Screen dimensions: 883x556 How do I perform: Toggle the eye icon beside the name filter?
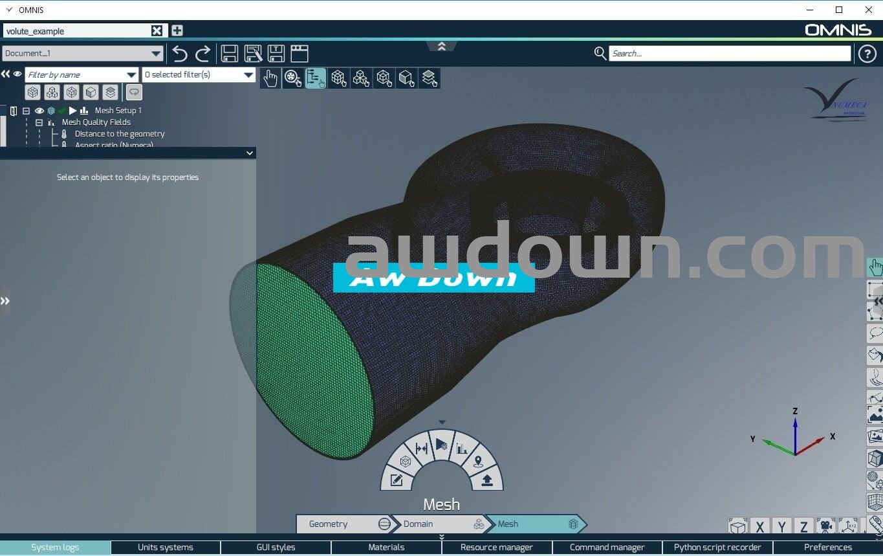(17, 74)
